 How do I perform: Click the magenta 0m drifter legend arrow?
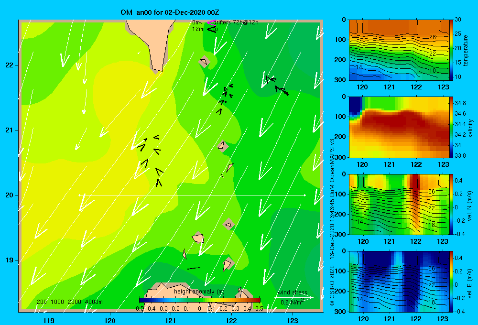[x=211, y=22]
